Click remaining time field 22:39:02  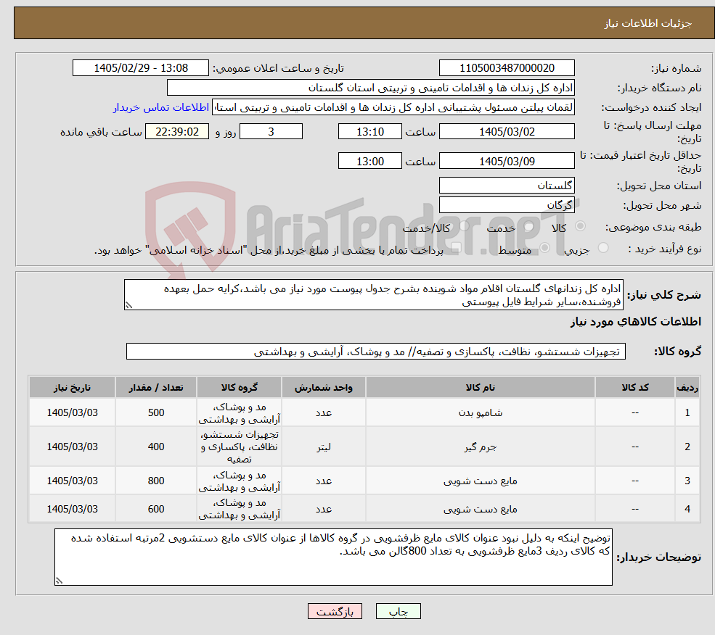177,132
